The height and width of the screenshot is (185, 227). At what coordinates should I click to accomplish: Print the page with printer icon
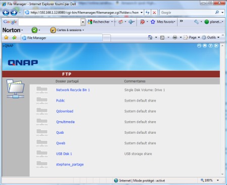tap(175, 37)
